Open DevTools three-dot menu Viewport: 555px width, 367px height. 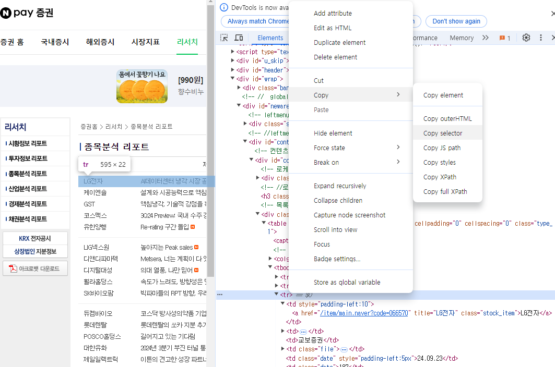[x=540, y=38]
